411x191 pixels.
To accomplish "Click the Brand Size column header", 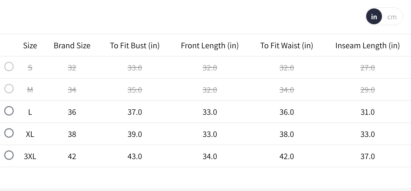I will pos(72,46).
